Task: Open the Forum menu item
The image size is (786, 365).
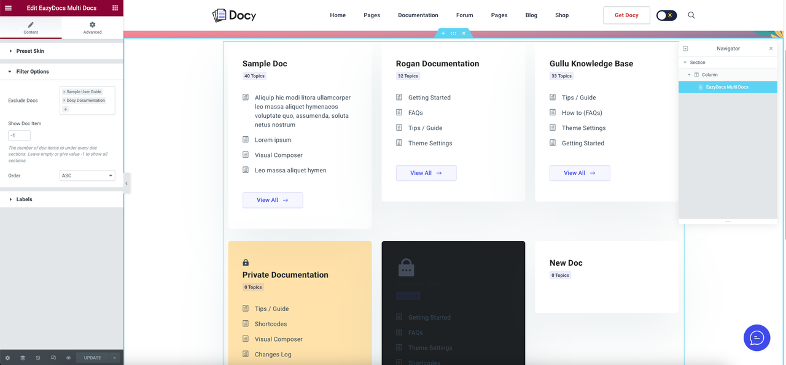Action: pyautogui.click(x=465, y=15)
